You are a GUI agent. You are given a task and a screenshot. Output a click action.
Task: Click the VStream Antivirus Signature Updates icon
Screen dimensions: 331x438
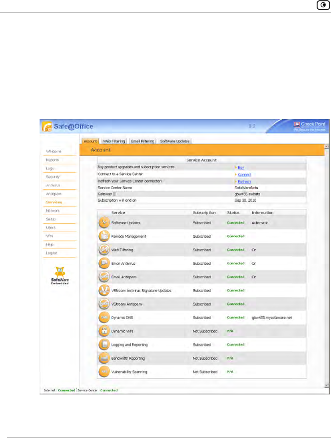pyautogui.click(x=104, y=290)
